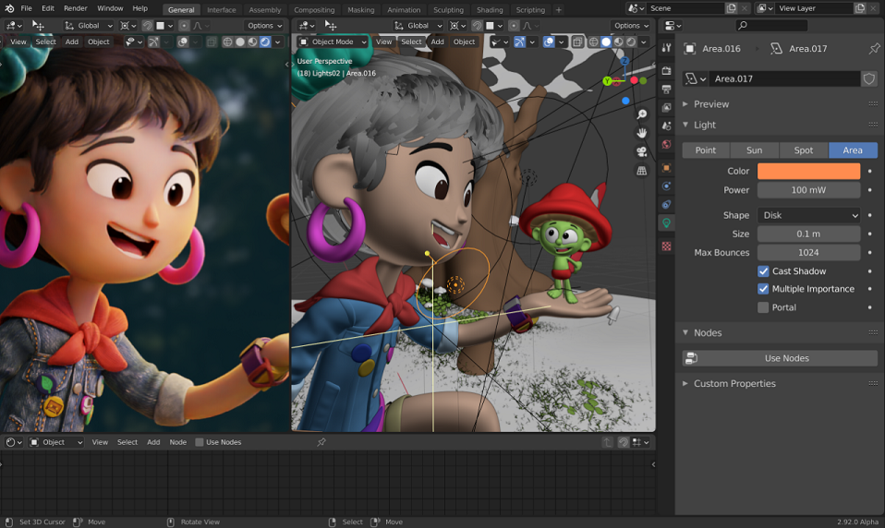
Task: Click the pan hand viewport gizmo
Action: click(x=642, y=133)
